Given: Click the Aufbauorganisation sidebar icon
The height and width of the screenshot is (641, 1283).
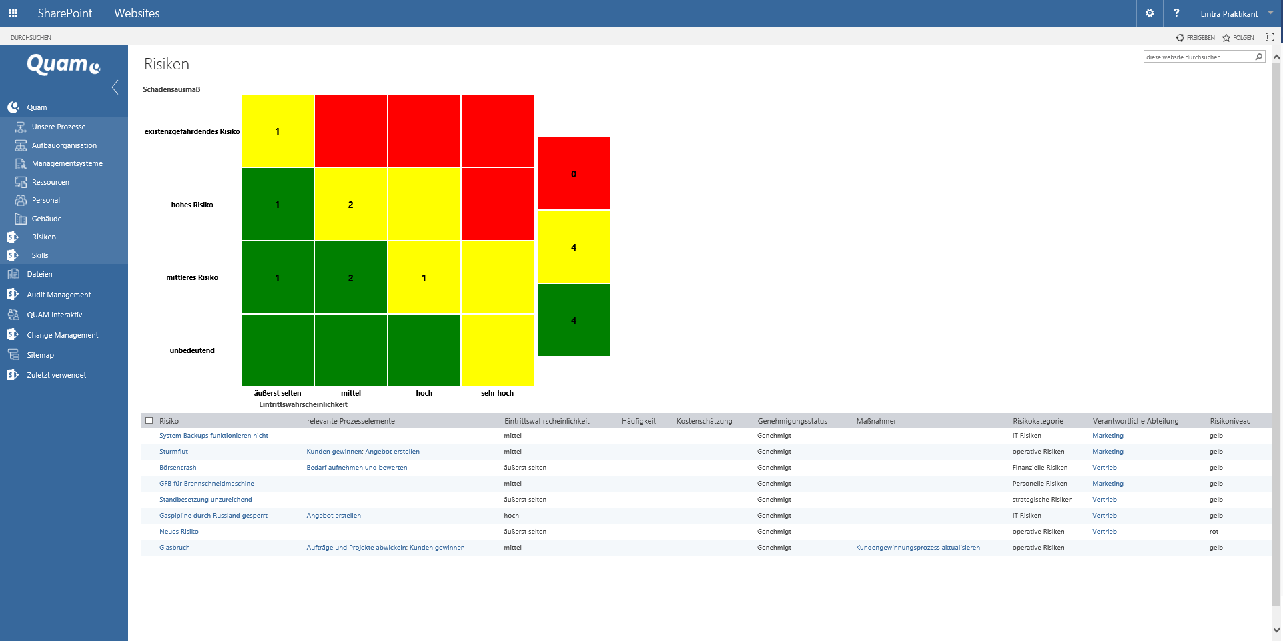Looking at the screenshot, I should (x=21, y=145).
